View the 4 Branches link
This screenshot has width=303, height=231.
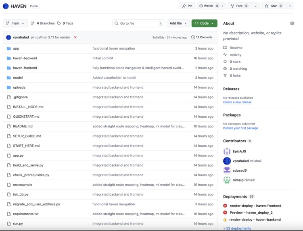click(43, 23)
